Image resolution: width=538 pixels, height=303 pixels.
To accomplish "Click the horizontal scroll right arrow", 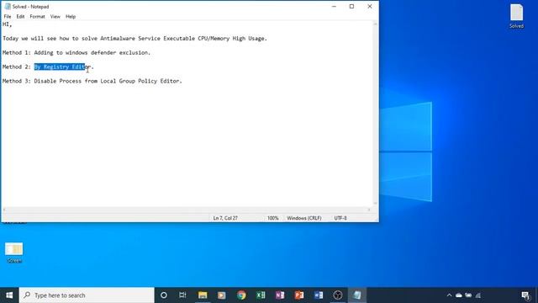I will 369,210.
